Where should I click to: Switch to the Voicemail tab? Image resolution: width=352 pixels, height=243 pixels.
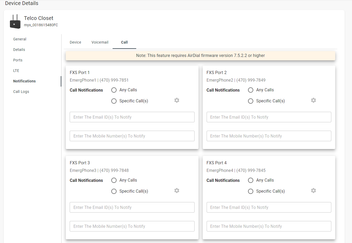(x=100, y=42)
